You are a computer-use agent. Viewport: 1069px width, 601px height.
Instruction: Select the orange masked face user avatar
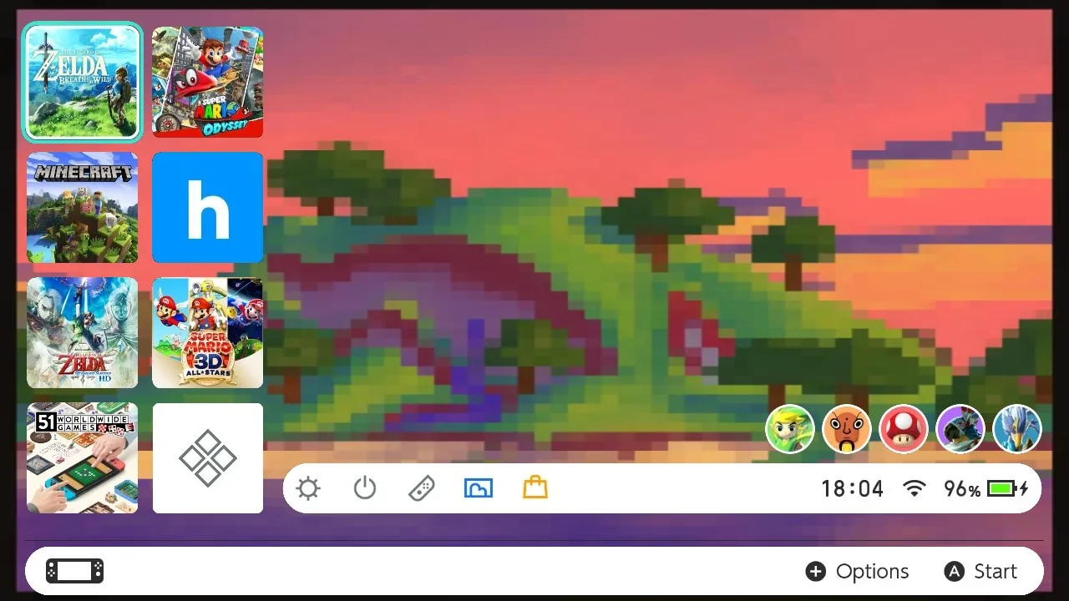(x=847, y=429)
